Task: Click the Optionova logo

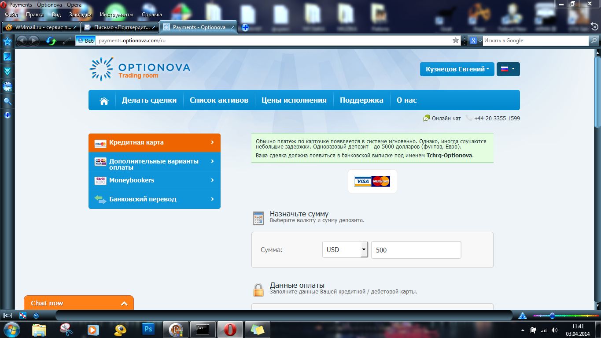Action: (x=140, y=69)
